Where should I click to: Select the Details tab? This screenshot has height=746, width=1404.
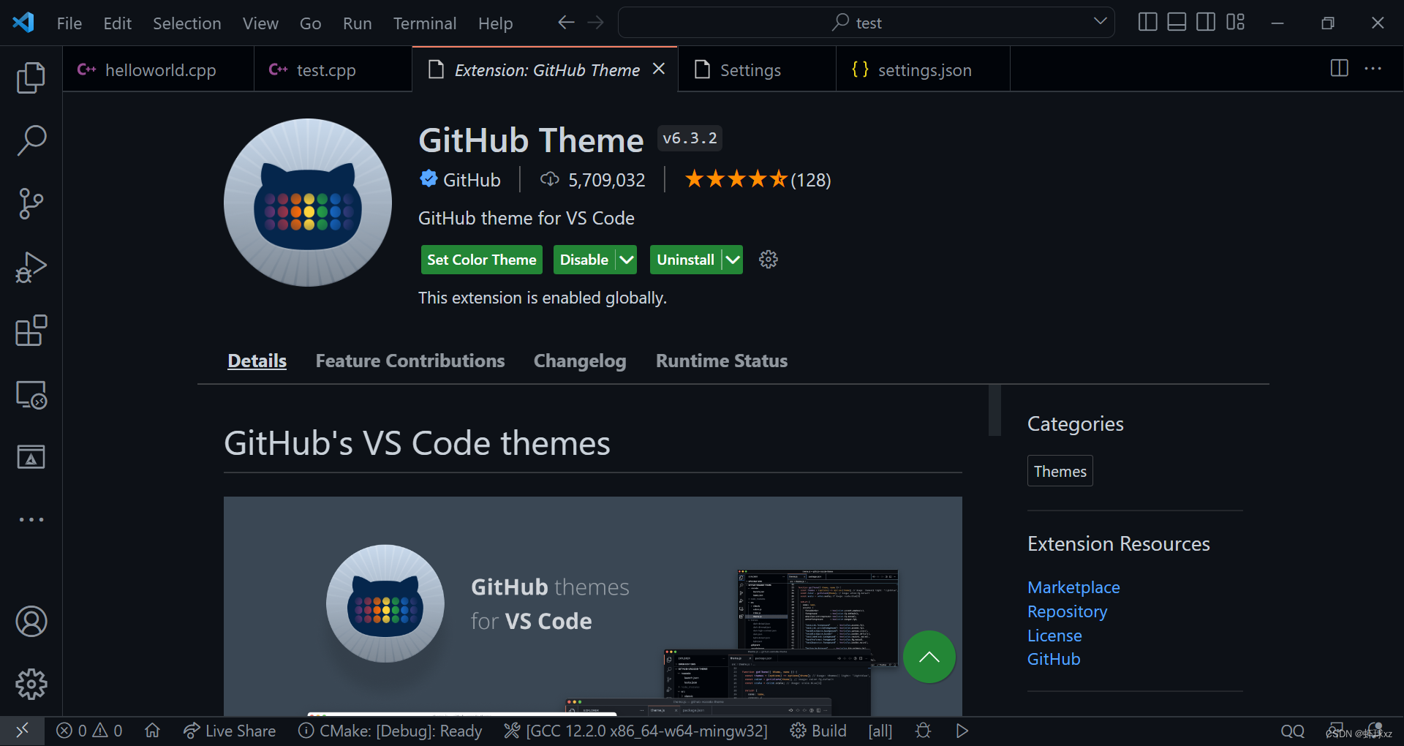click(x=257, y=361)
